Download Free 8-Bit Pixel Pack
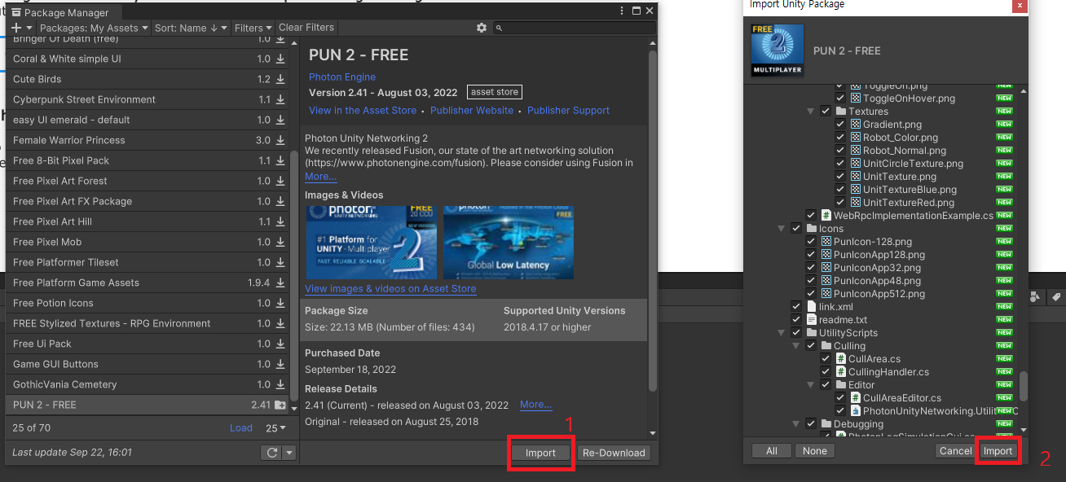This screenshot has width=1066, height=482. click(x=280, y=160)
